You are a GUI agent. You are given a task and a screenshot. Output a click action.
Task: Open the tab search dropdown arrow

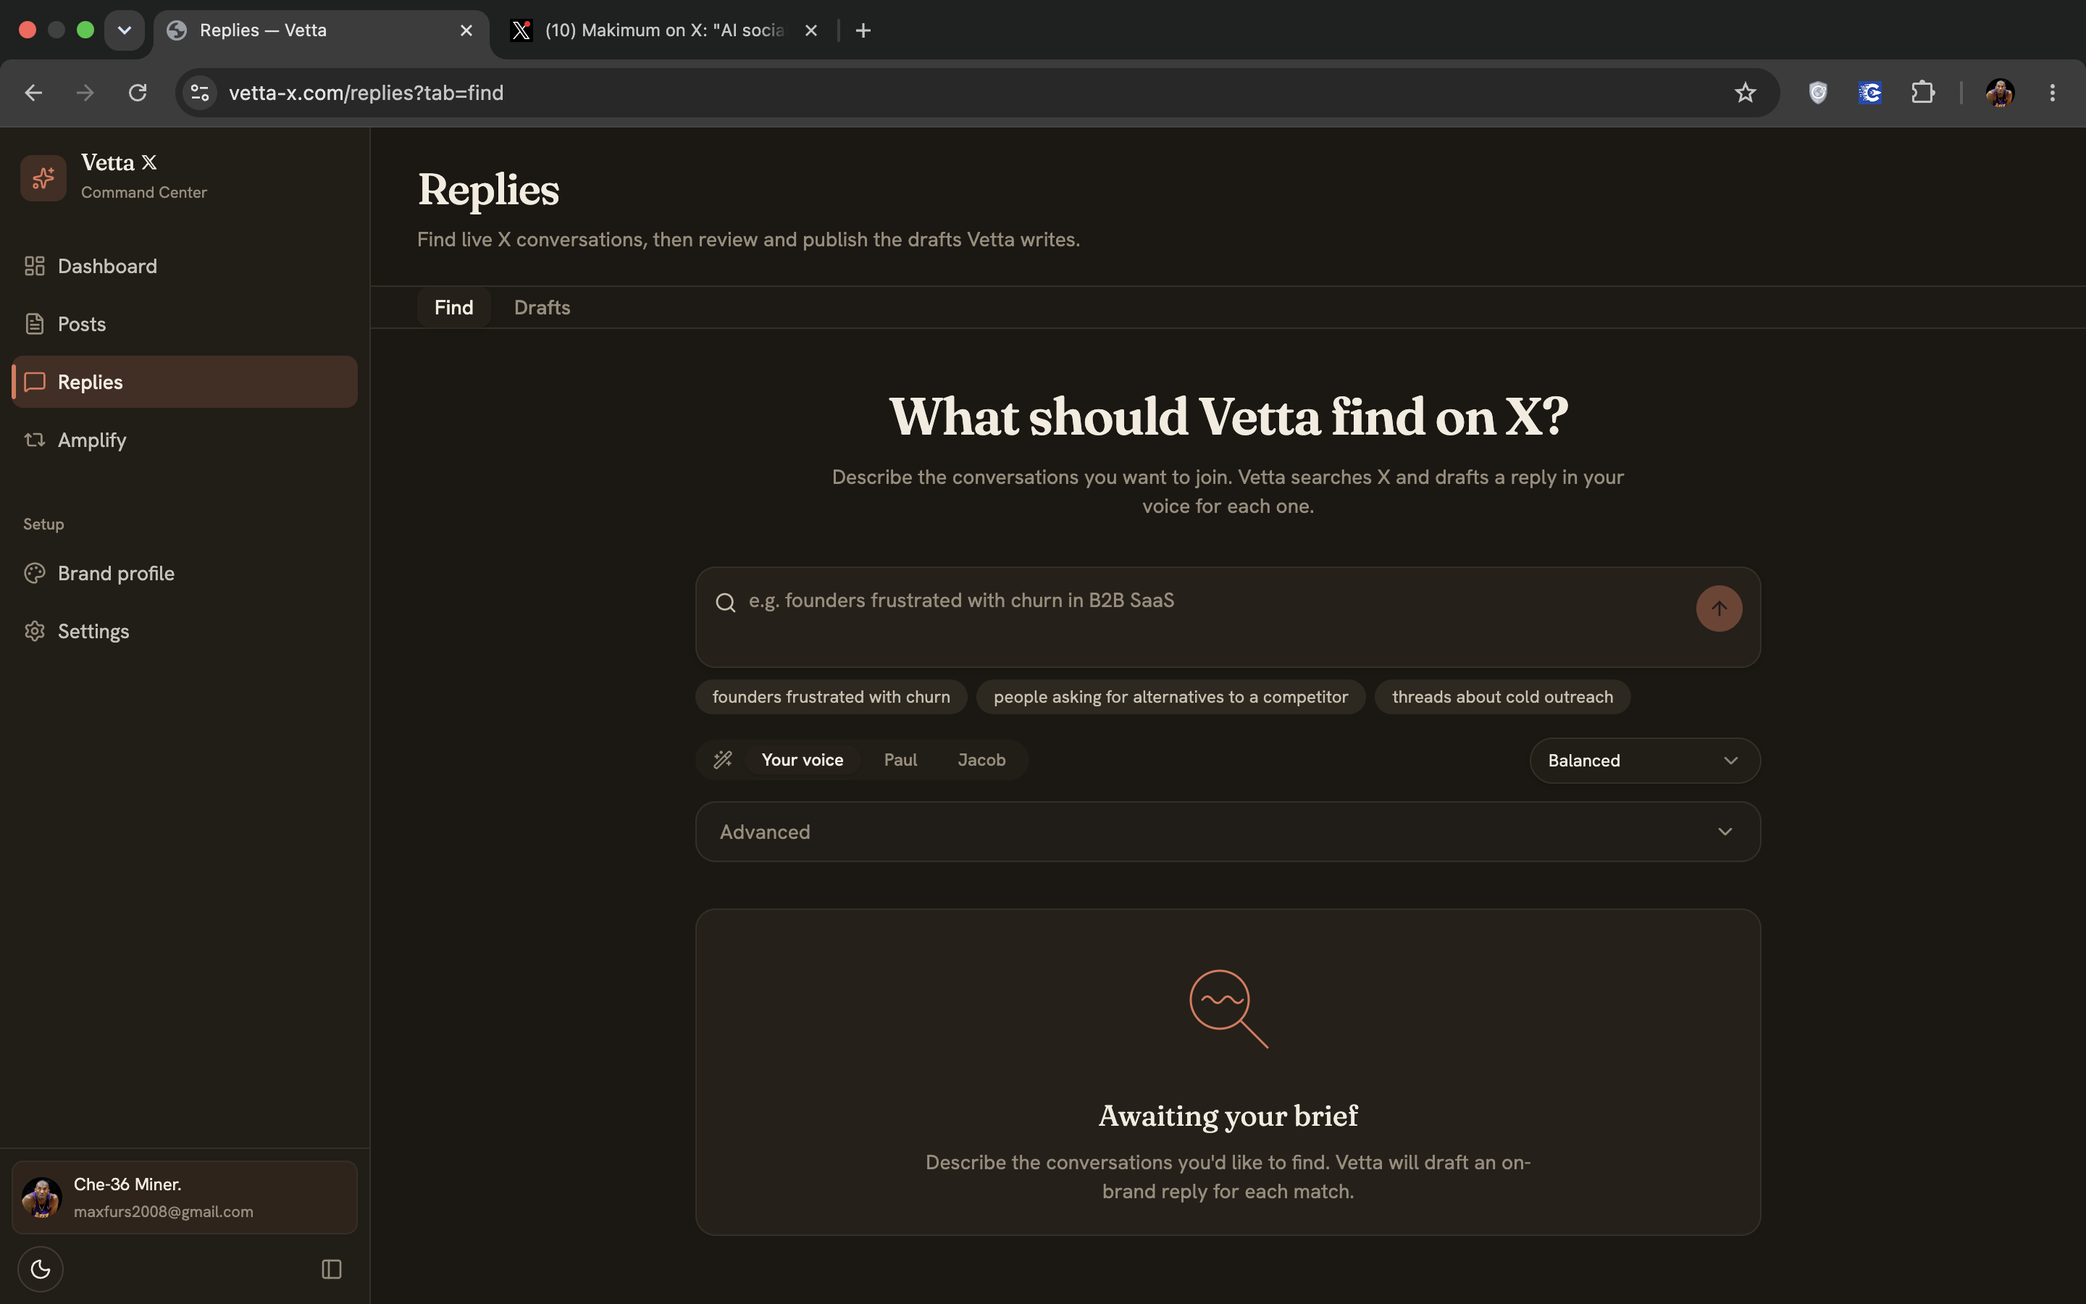pyautogui.click(x=124, y=30)
